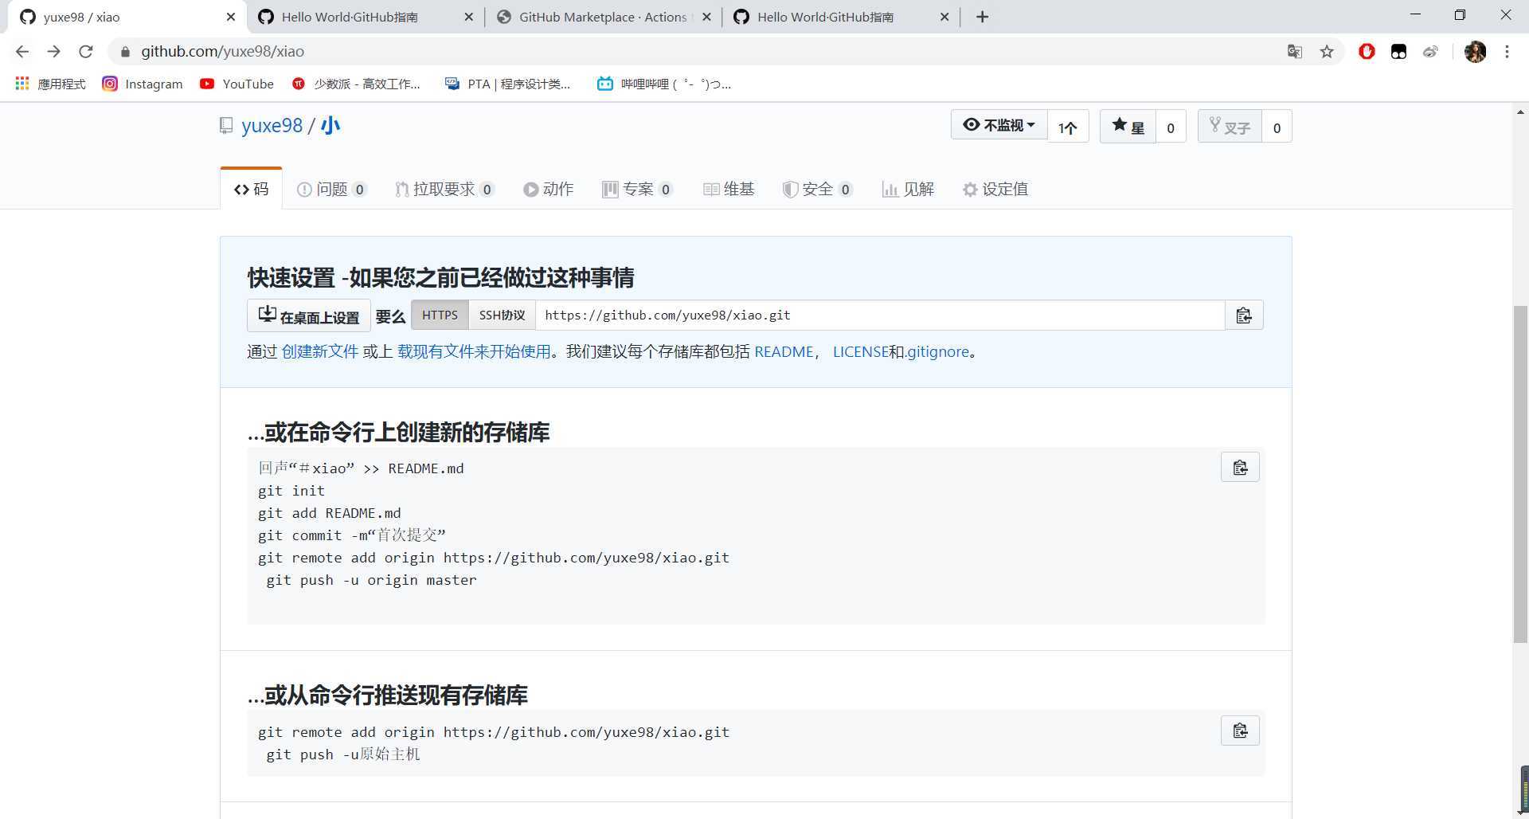This screenshot has height=819, width=1529.
Task: Close the GitHub Marketplace tab
Action: pyautogui.click(x=706, y=17)
